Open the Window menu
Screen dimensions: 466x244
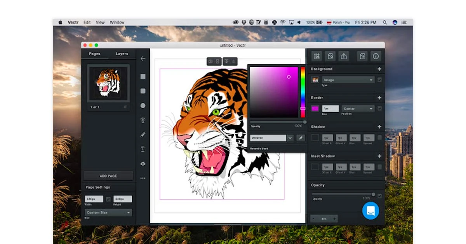[117, 22]
